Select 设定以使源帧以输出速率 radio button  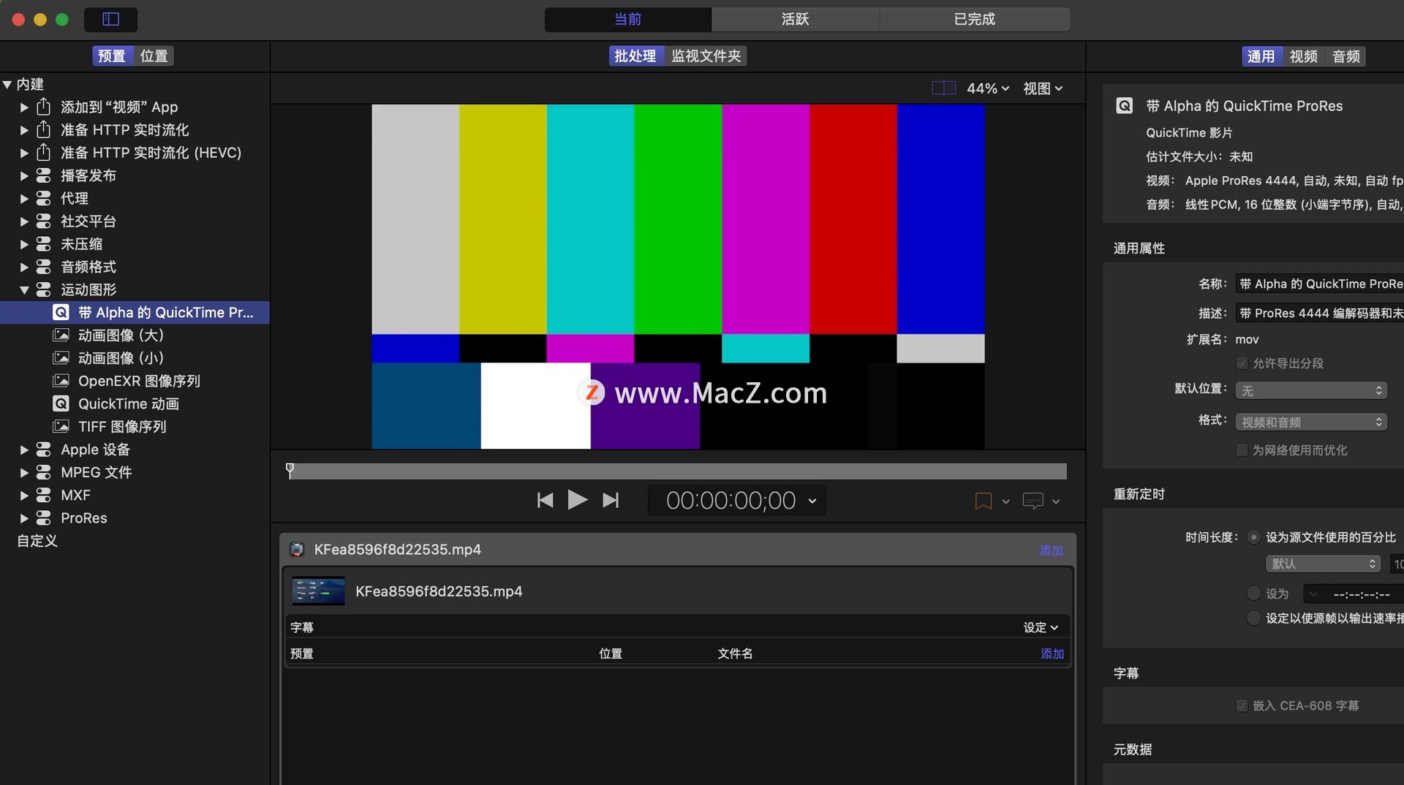click(x=1253, y=618)
